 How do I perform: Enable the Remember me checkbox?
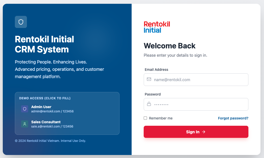point(145,118)
